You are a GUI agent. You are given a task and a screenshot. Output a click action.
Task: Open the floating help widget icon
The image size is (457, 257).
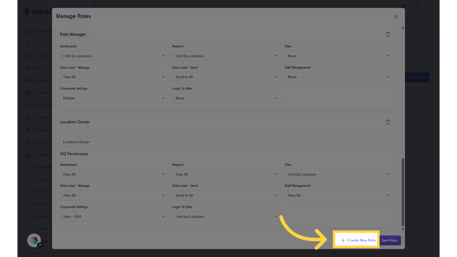click(x=34, y=240)
